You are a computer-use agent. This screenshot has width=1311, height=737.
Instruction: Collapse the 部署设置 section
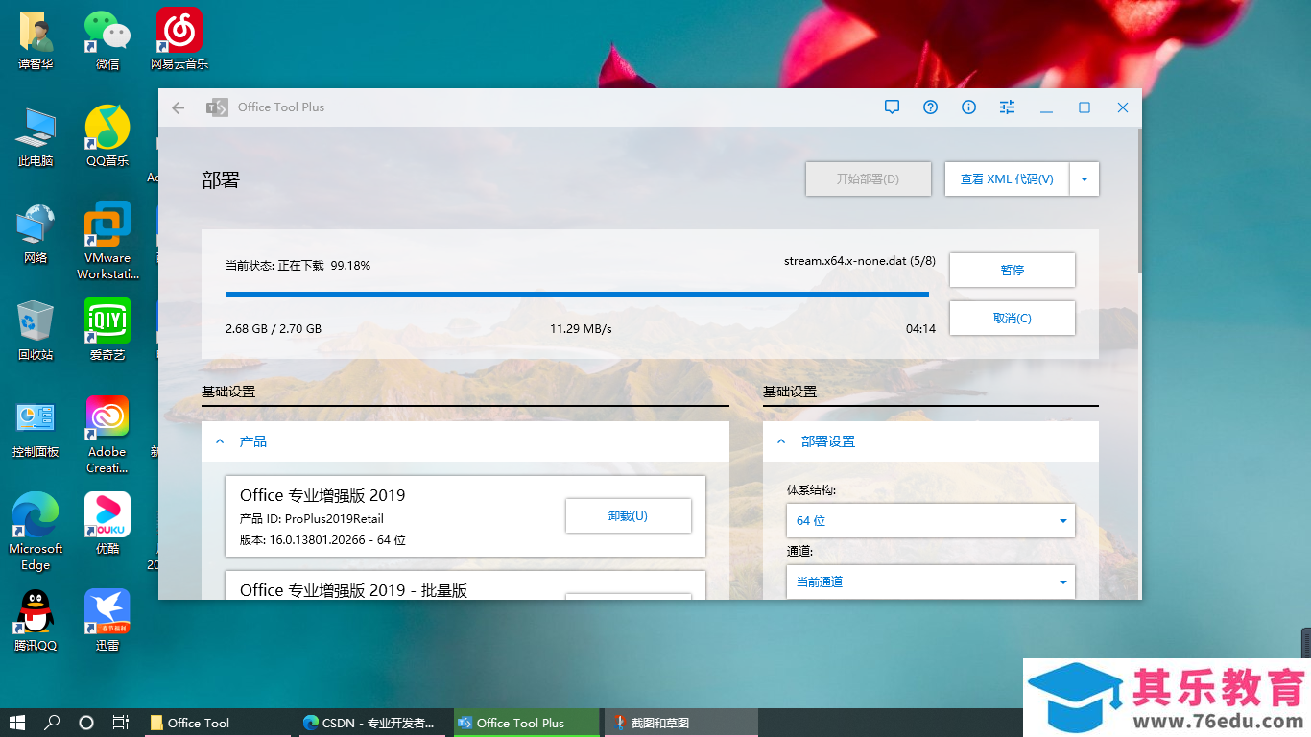tap(781, 441)
